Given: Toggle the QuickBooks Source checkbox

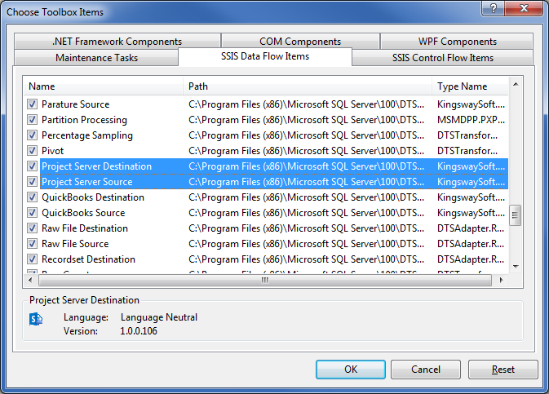Looking at the screenshot, I should point(32,213).
